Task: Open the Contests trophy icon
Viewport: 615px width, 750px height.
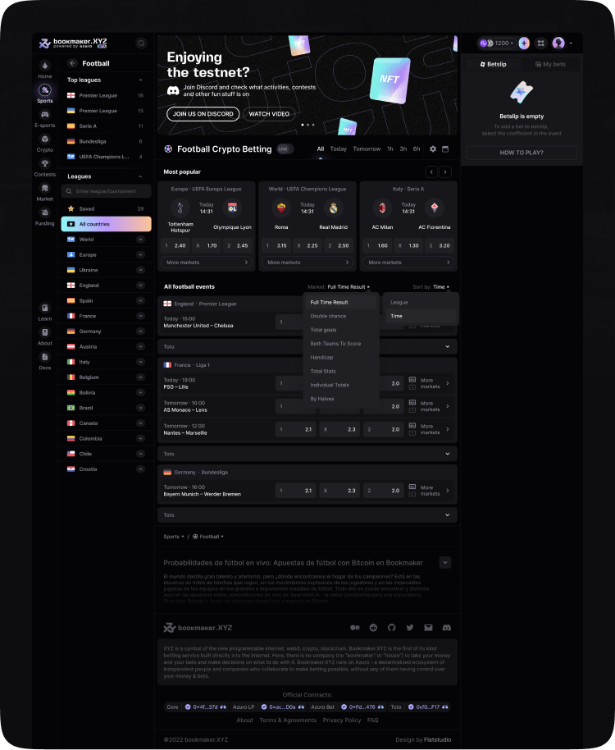Action: tap(45, 167)
